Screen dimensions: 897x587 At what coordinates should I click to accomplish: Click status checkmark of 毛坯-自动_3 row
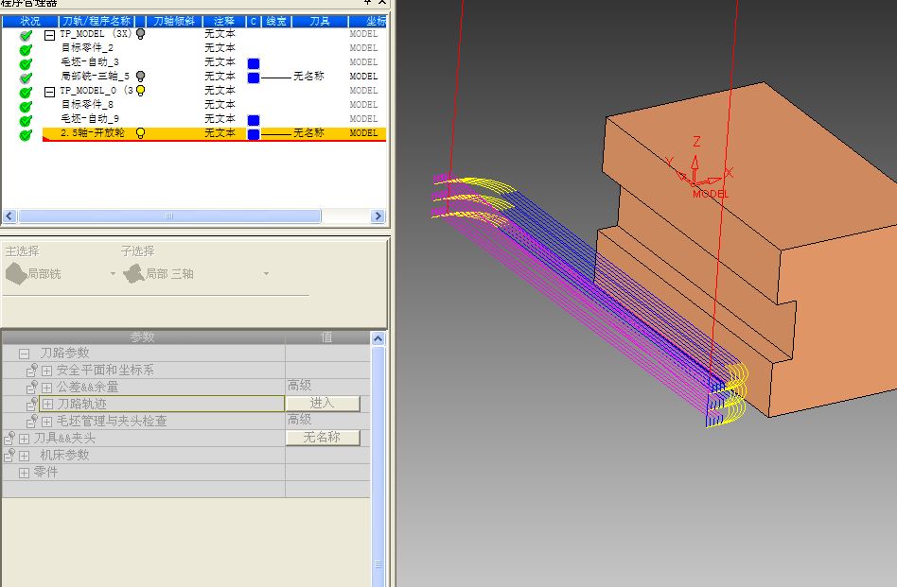coord(26,64)
